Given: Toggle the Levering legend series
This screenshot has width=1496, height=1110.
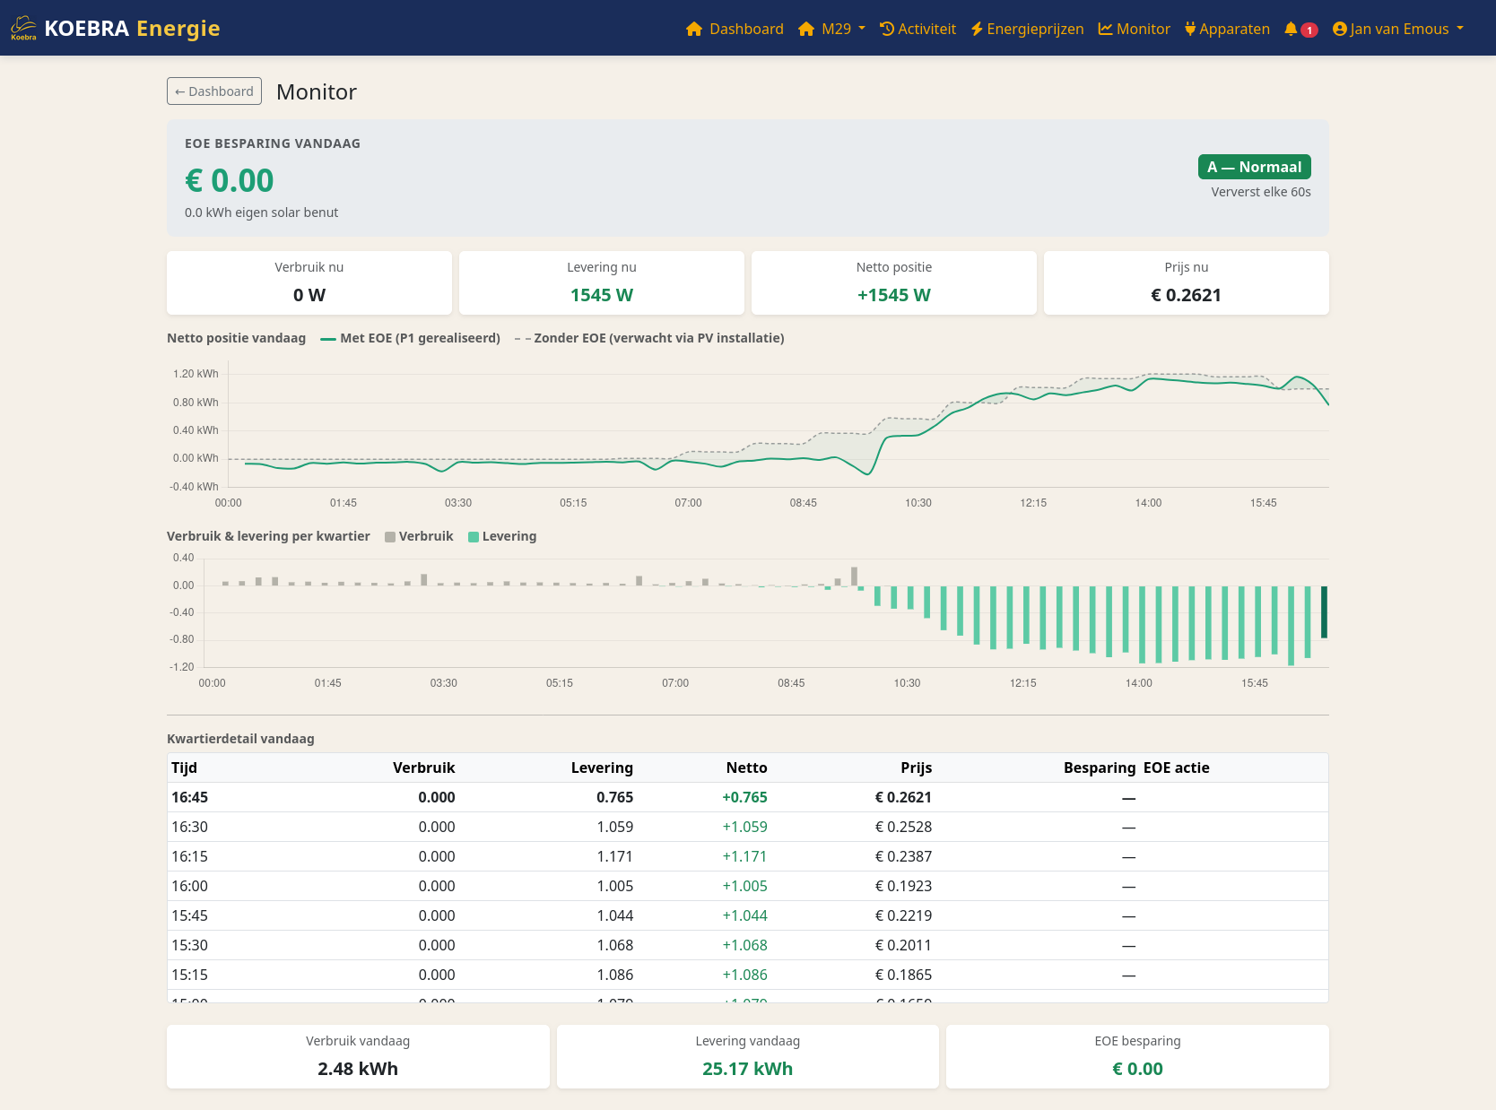Looking at the screenshot, I should [x=502, y=536].
